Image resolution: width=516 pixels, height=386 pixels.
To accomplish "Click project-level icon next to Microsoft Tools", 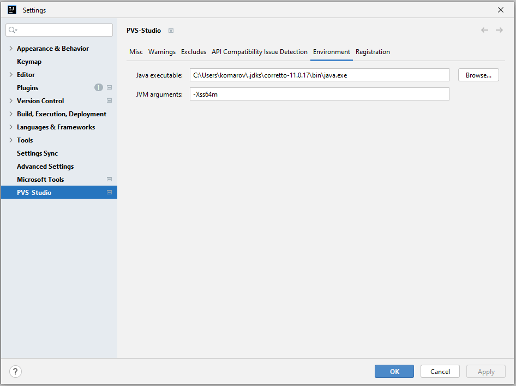I will tap(109, 180).
